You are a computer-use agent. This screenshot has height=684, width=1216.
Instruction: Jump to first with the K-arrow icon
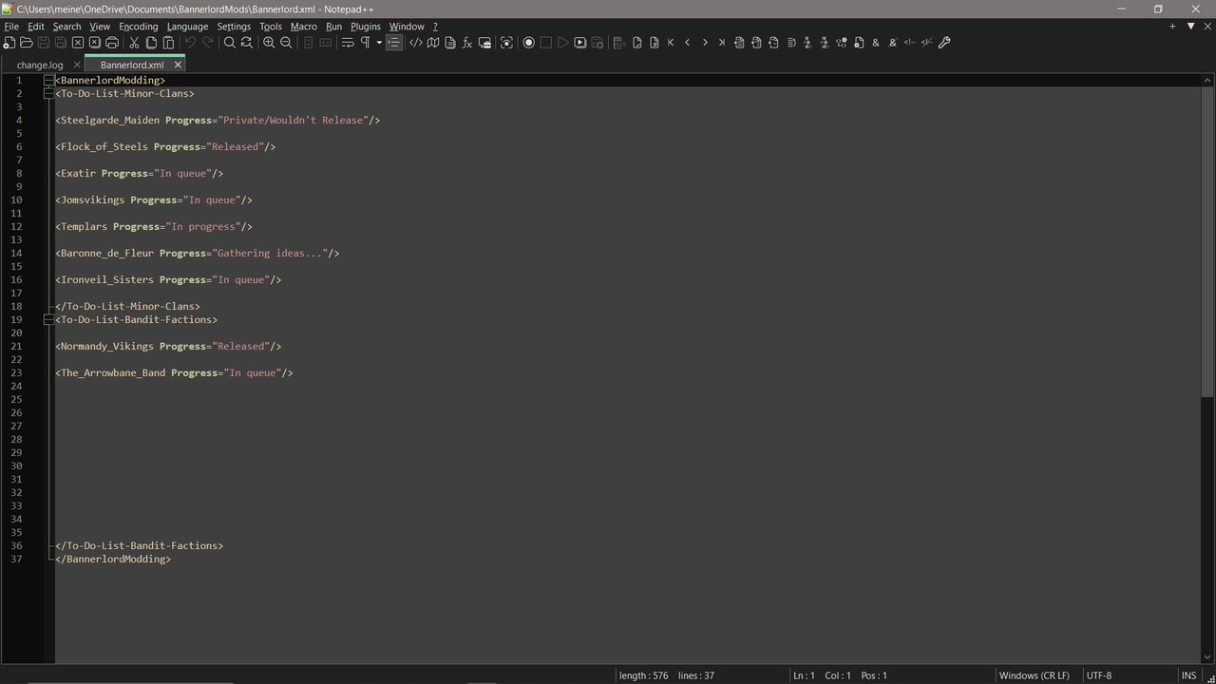pos(671,43)
